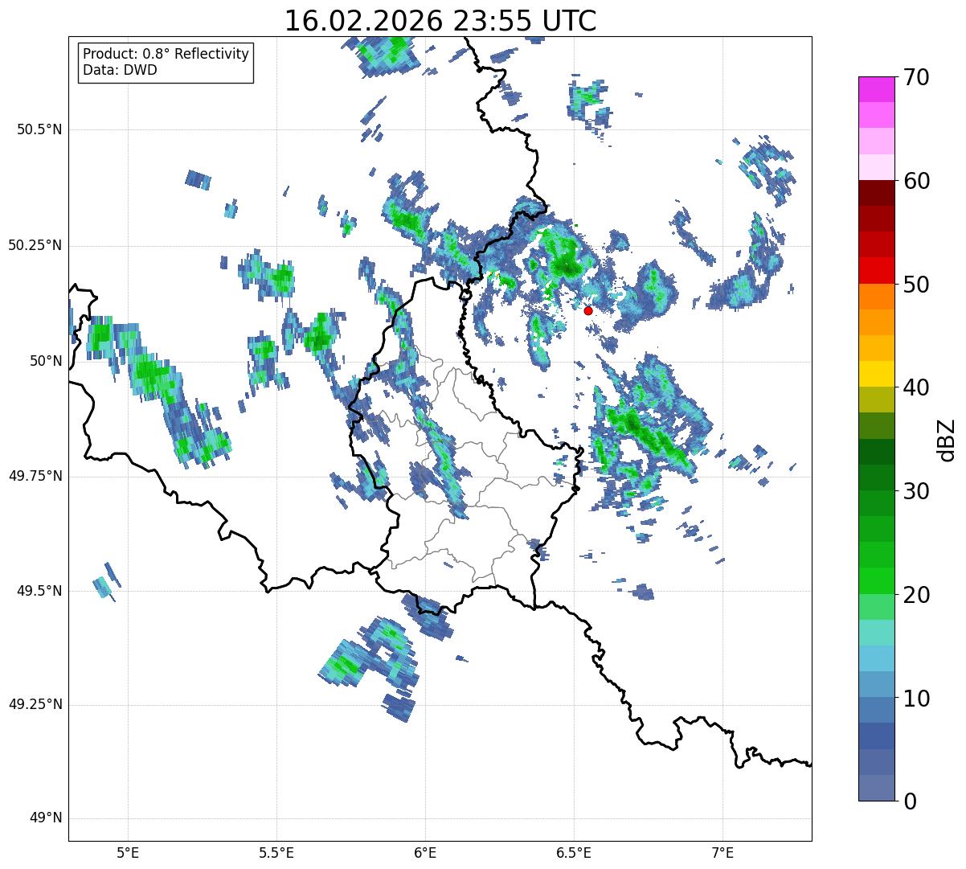Viewport: 966px width, 869px height.
Task: Click the magenta swatch at top of colorbar
Action: click(x=877, y=89)
